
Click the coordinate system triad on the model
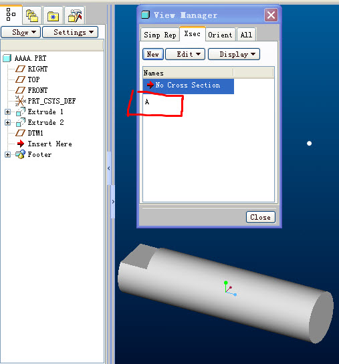pyautogui.click(x=230, y=289)
